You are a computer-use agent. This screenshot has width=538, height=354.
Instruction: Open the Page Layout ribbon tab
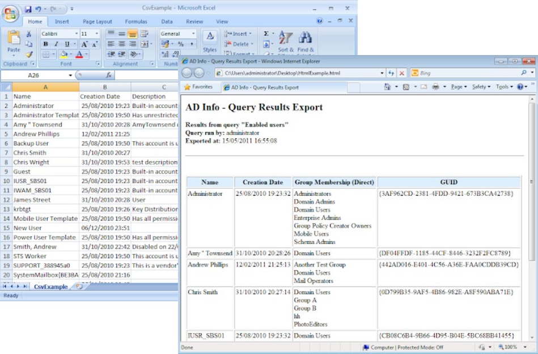[x=98, y=22]
